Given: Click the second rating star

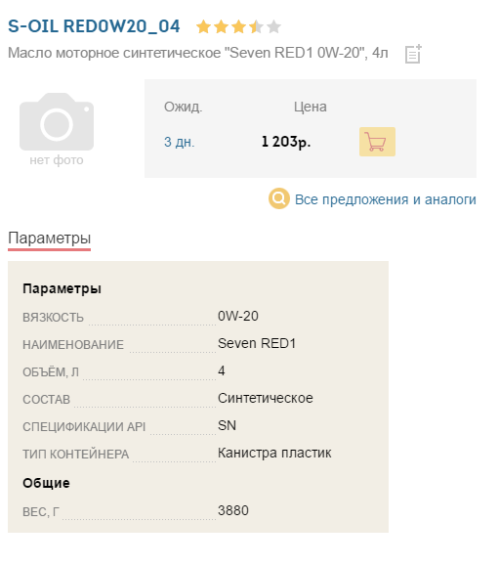Looking at the screenshot, I should tap(221, 27).
